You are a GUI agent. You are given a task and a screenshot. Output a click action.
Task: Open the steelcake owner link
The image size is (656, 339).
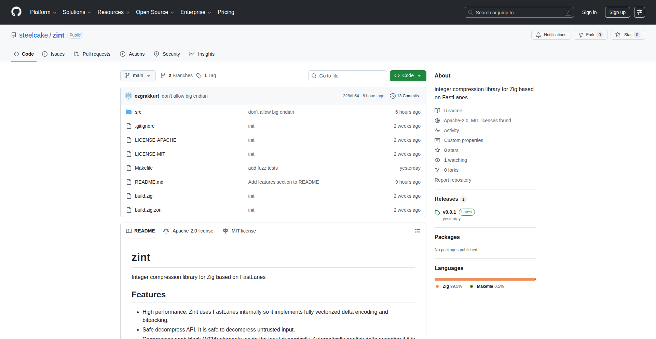(33, 35)
